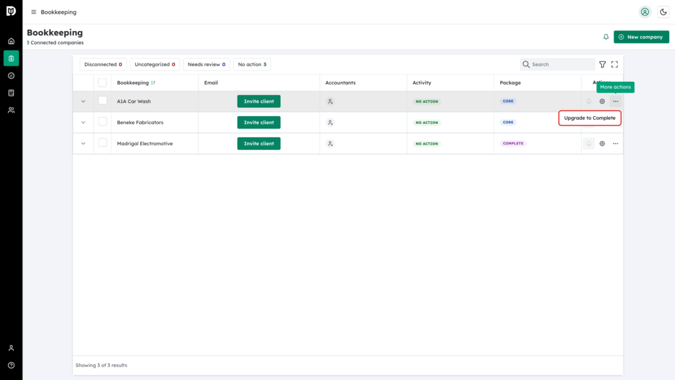Filter by the No action tab
The width and height of the screenshot is (675, 380).
click(x=252, y=64)
